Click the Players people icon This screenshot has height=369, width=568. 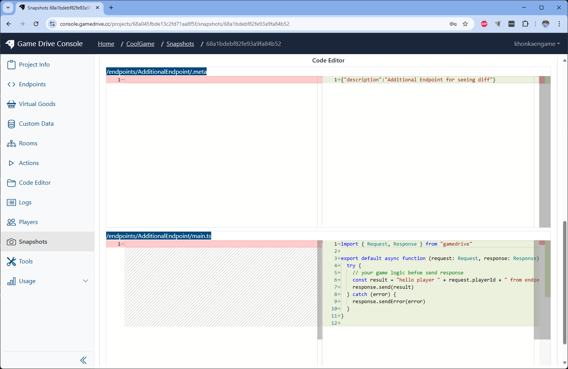(x=11, y=222)
